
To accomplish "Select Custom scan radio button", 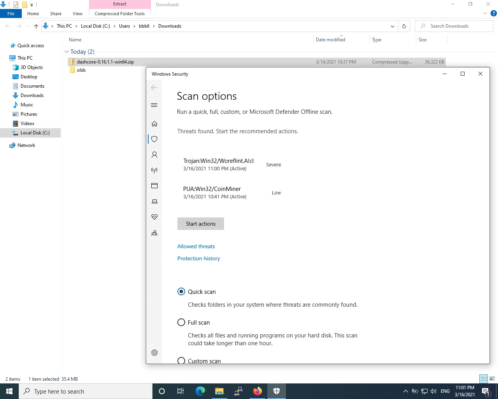I will tap(181, 361).
